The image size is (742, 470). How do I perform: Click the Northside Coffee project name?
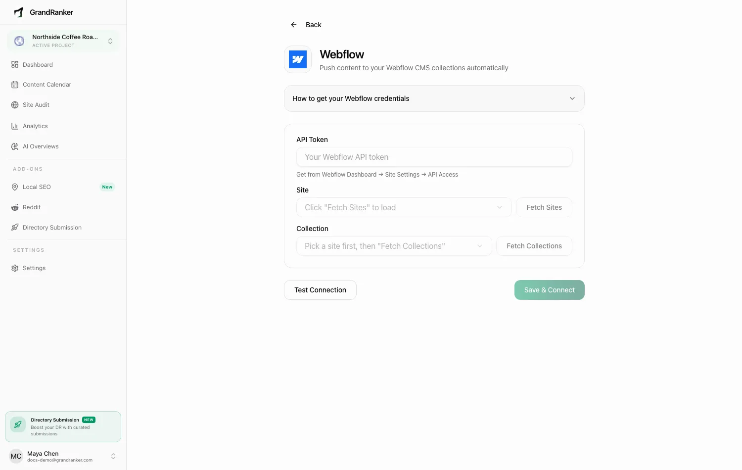(65, 37)
